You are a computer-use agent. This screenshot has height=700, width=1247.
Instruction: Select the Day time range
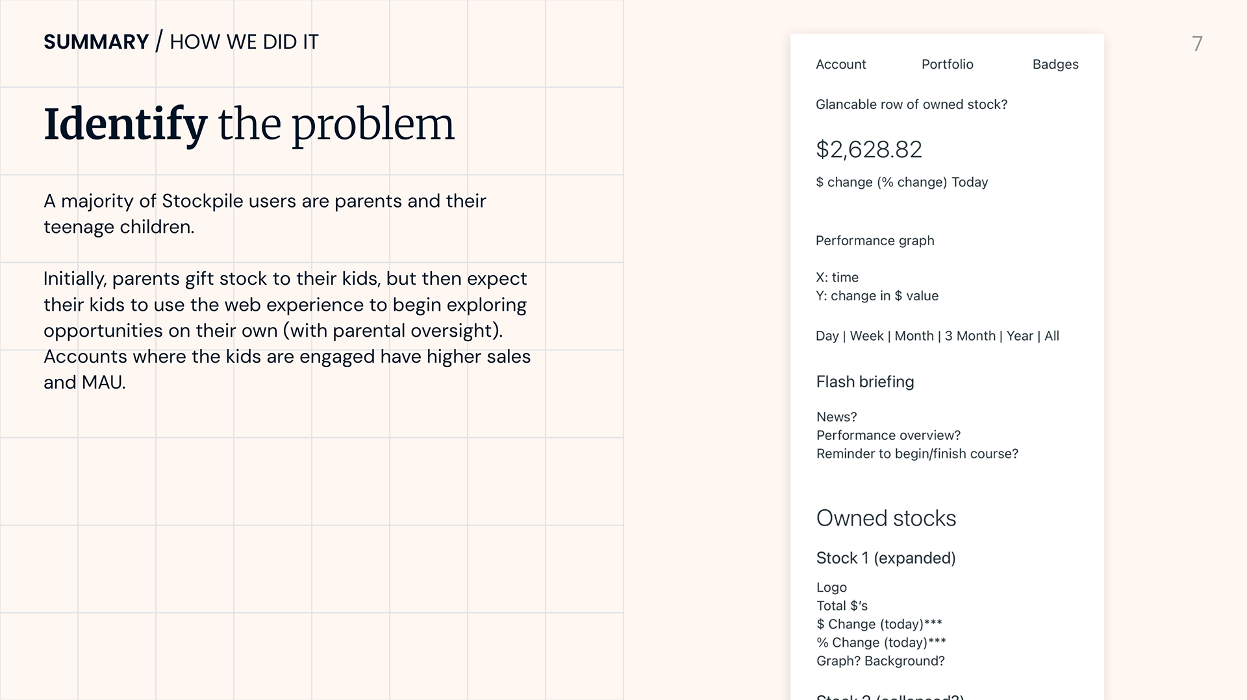coord(827,336)
